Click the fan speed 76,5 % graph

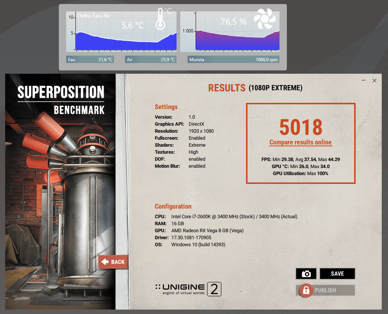coord(230,32)
